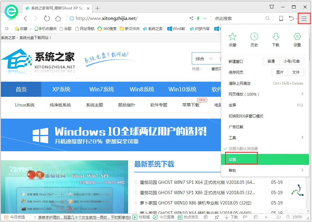Open History (历史) in the menu panel

coord(254,39)
